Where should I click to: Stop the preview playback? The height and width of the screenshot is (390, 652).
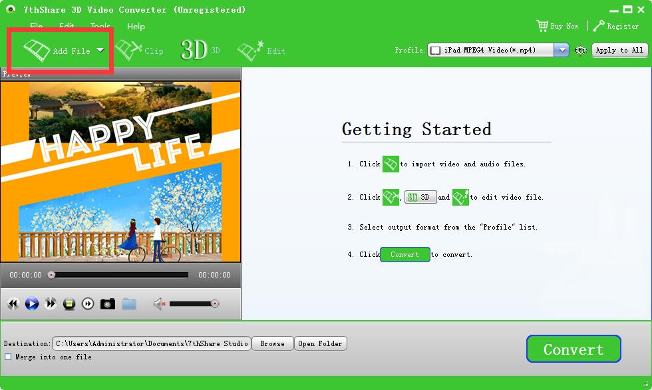(69, 304)
